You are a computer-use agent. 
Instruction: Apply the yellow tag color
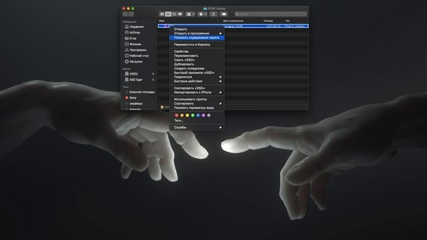coord(187,115)
